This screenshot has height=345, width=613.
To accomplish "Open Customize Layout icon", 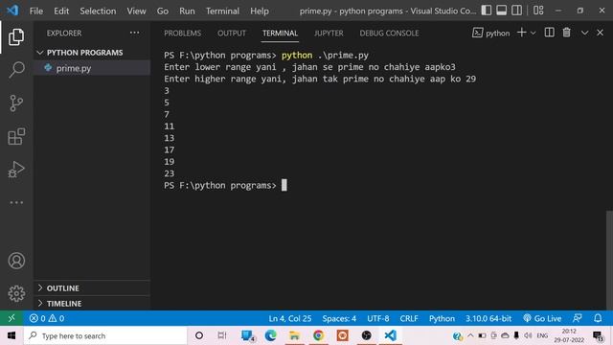I will (538, 11).
